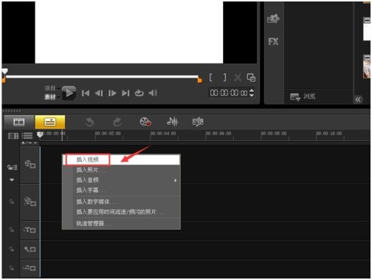Adjust timecode with the up/down stepper

pyautogui.click(x=252, y=93)
